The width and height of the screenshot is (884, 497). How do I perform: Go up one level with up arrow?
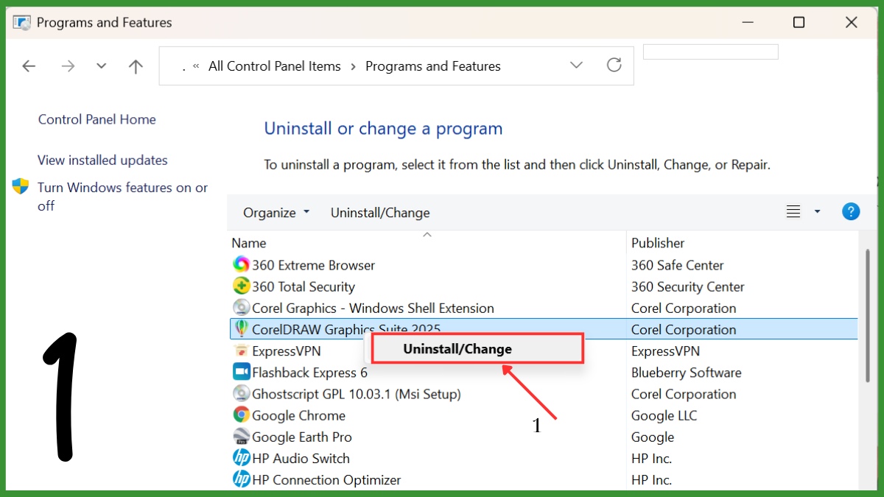pos(136,66)
